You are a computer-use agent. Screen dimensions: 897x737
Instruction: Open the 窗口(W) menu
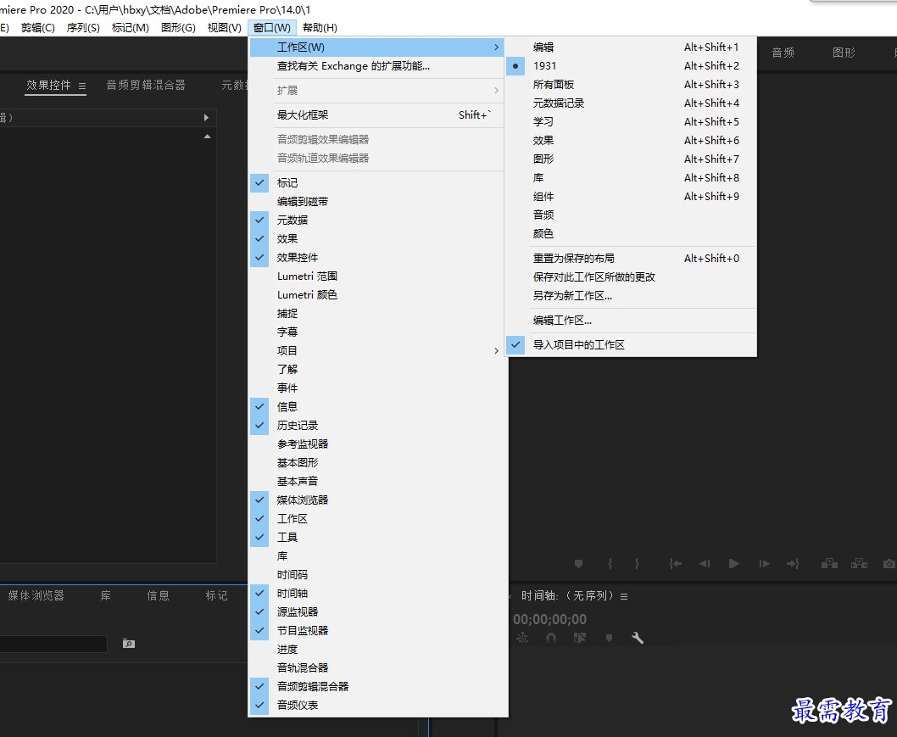(x=272, y=27)
